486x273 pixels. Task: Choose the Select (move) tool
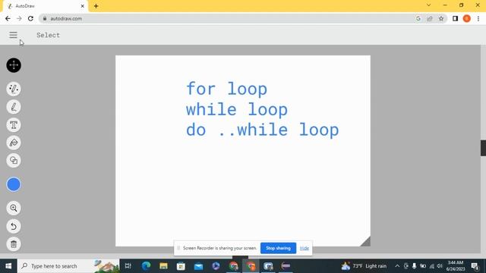pos(14,65)
